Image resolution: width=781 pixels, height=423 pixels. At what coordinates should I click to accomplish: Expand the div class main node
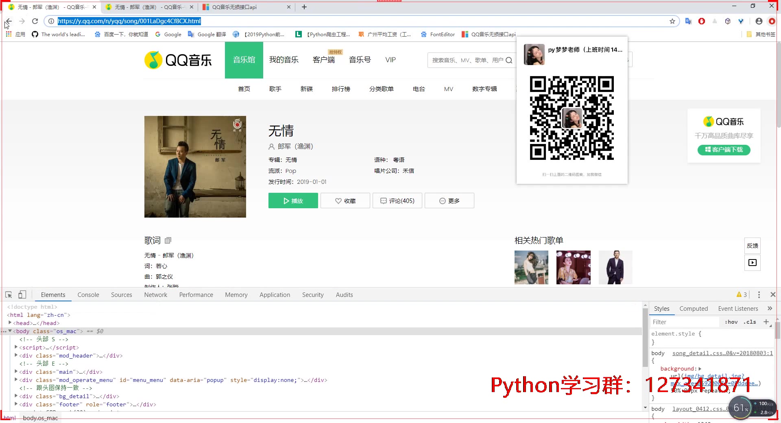[16, 372]
